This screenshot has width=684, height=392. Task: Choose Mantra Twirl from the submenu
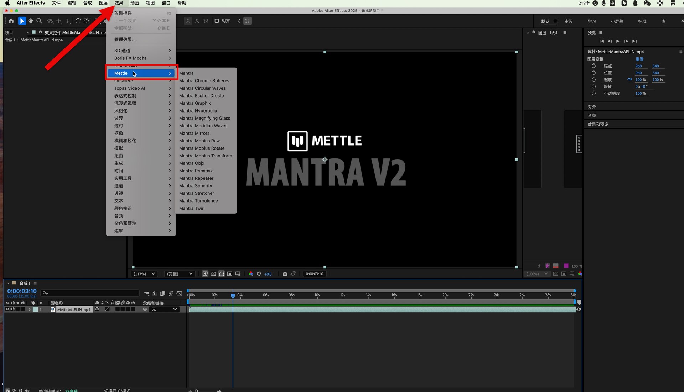pyautogui.click(x=192, y=208)
